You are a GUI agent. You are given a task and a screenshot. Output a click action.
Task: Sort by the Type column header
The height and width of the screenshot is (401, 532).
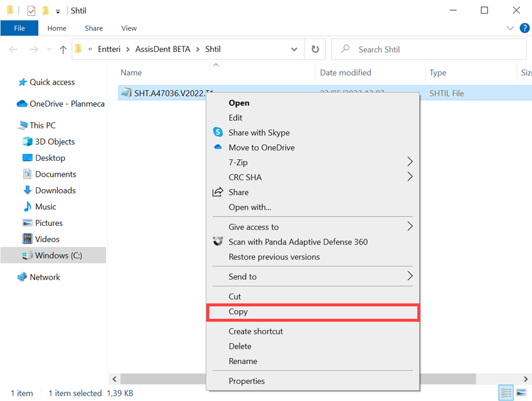point(437,73)
